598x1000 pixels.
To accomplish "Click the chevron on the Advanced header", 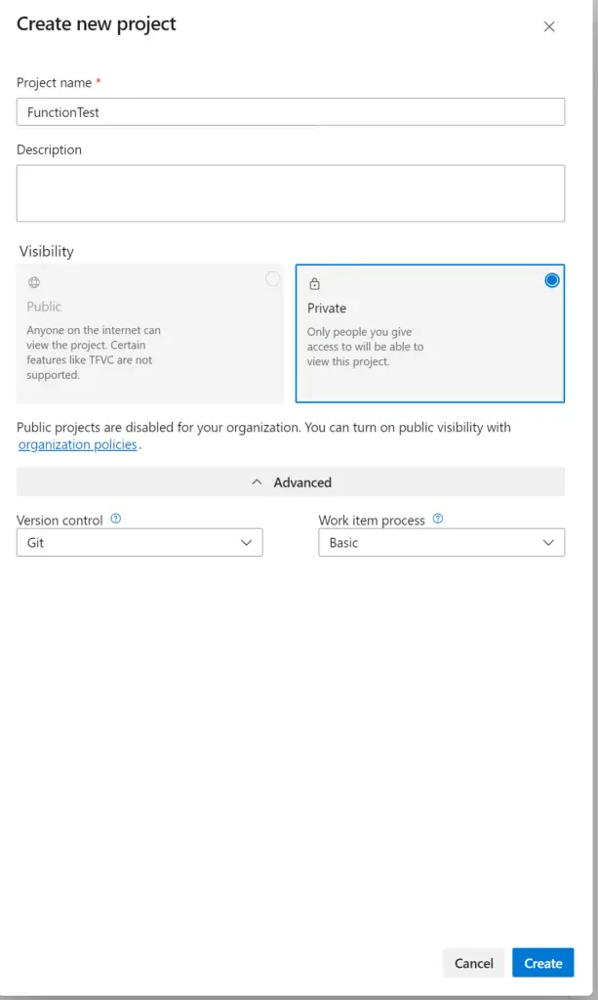I will [x=257, y=481].
